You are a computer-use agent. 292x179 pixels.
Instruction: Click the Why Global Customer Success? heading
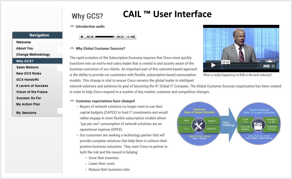[x=100, y=48]
